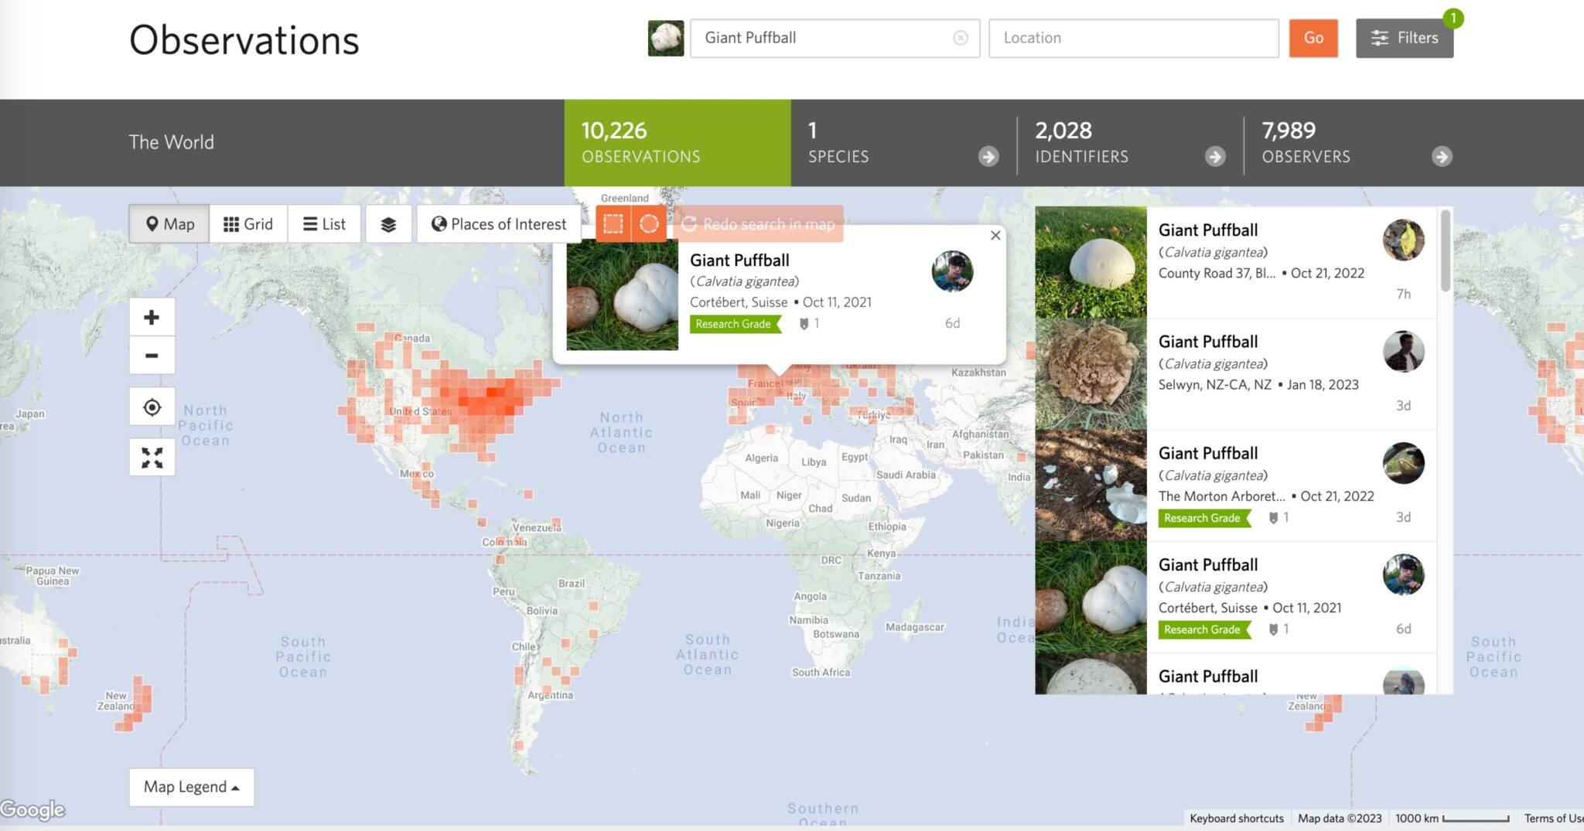Switch to Grid view
Screen dimensions: 1584x831
click(248, 224)
